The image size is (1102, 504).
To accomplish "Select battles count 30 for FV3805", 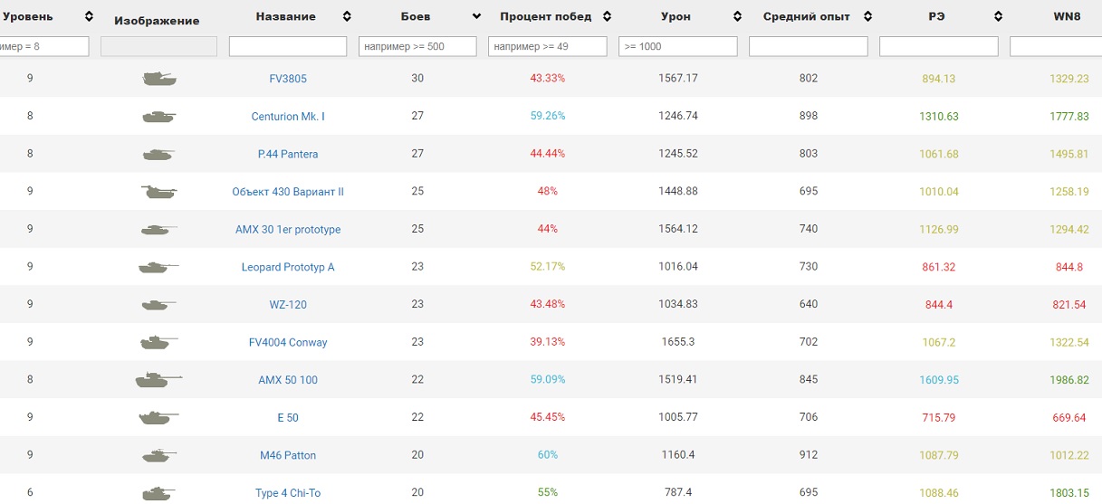I will [417, 79].
